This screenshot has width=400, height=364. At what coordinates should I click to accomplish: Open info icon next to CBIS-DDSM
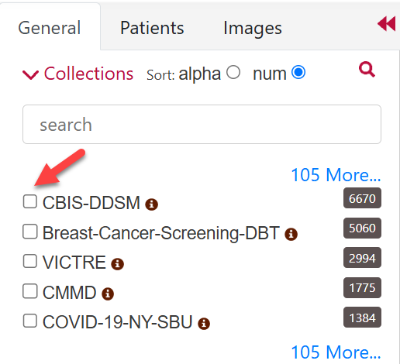[x=151, y=204]
